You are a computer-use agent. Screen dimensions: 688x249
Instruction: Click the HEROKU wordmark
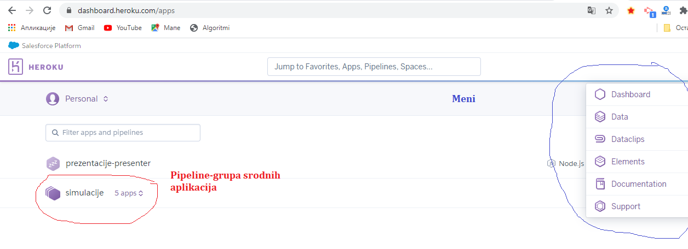(x=46, y=67)
